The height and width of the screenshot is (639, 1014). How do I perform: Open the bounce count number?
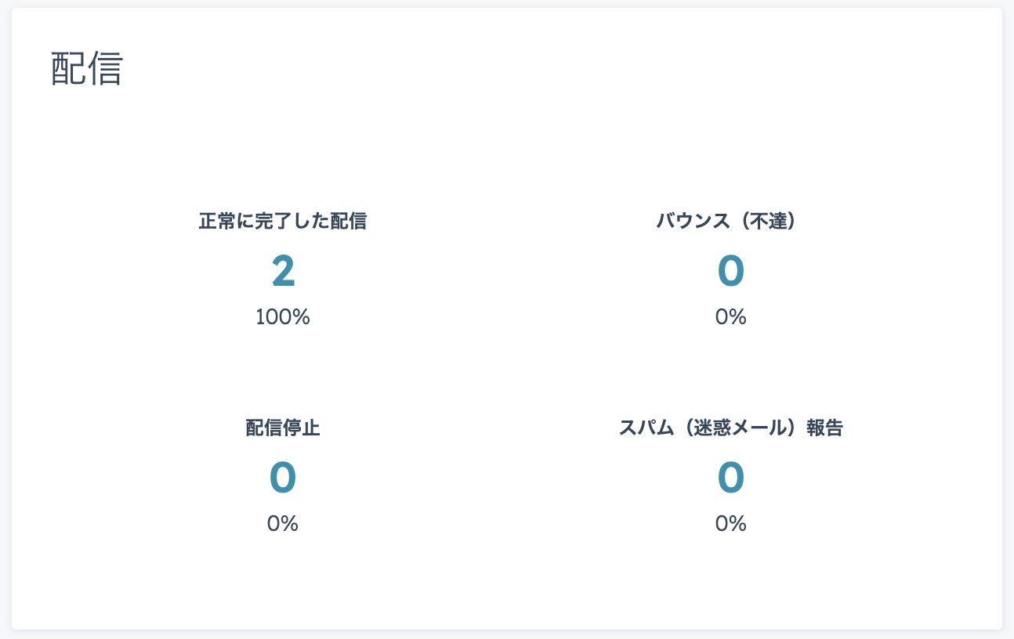pyautogui.click(x=730, y=271)
